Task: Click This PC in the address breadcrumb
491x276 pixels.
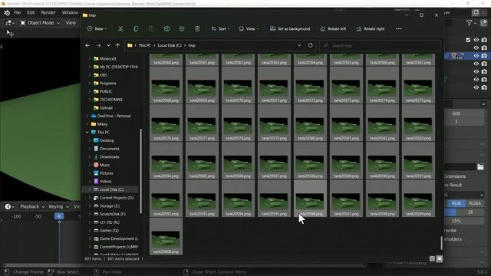Action: 145,45
